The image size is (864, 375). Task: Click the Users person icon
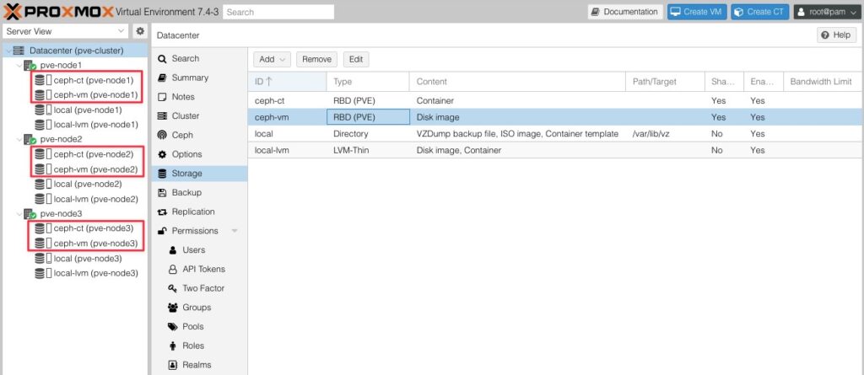[x=172, y=250]
